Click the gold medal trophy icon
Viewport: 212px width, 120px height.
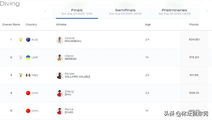[x=21, y=40]
